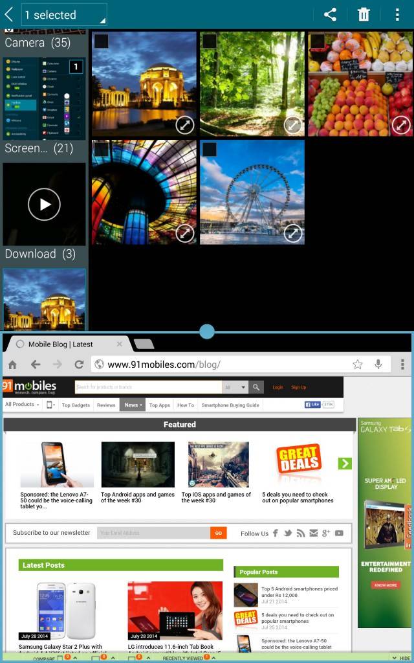Expand the fruit market photo full screen
The width and height of the screenshot is (414, 663).
[401, 125]
